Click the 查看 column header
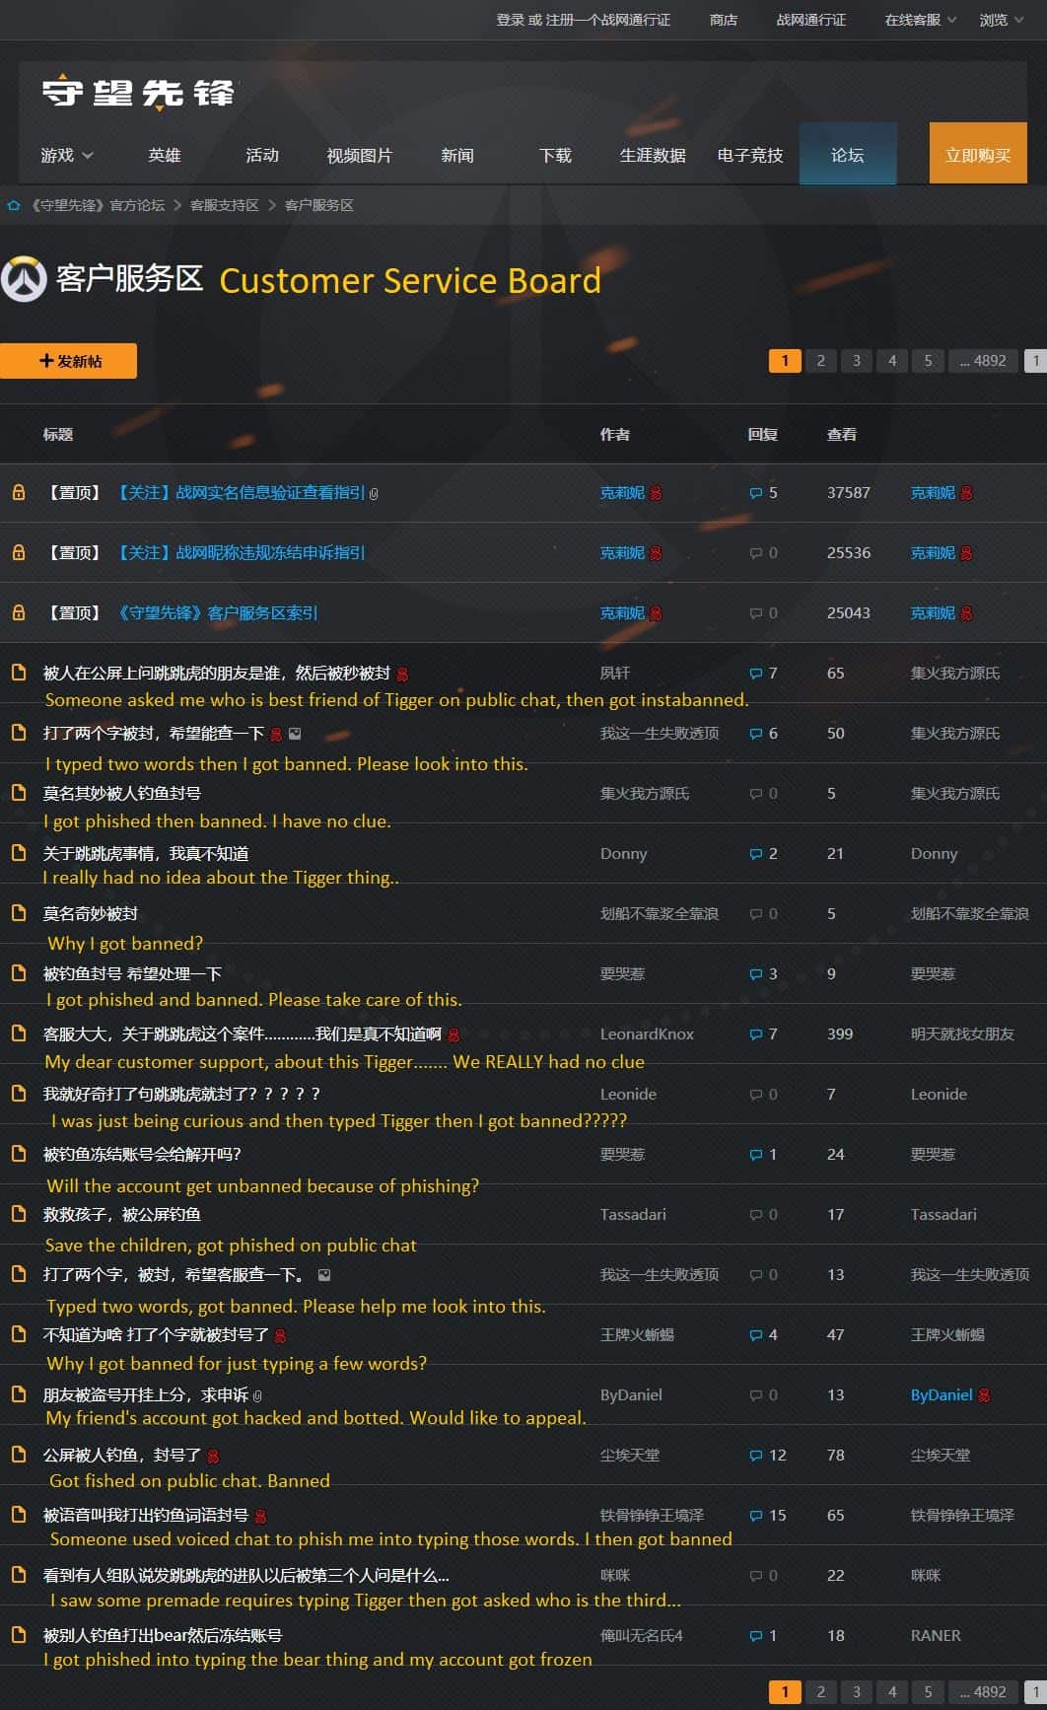 842,434
